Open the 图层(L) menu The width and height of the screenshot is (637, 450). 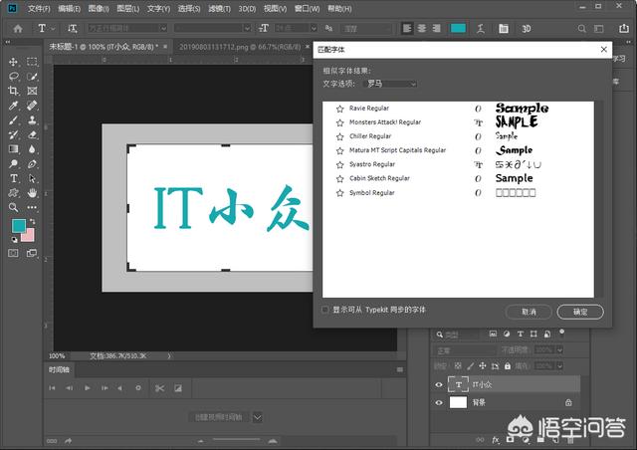[128, 9]
